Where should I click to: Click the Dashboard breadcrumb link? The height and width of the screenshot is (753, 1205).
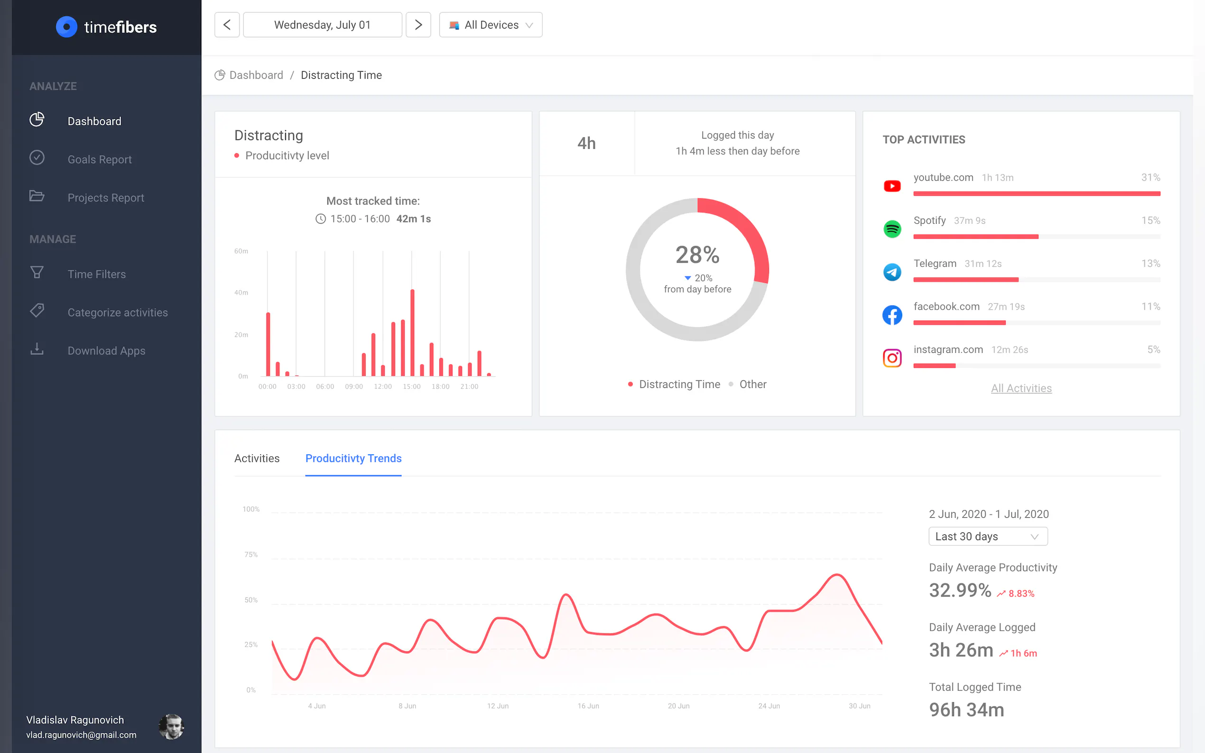256,75
